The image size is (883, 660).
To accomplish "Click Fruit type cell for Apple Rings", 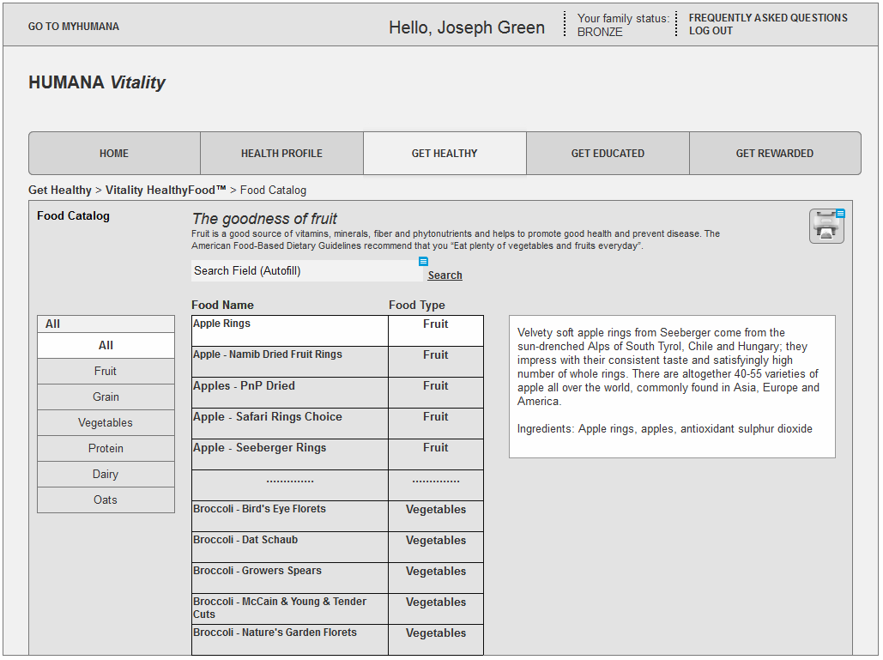I will (x=436, y=330).
